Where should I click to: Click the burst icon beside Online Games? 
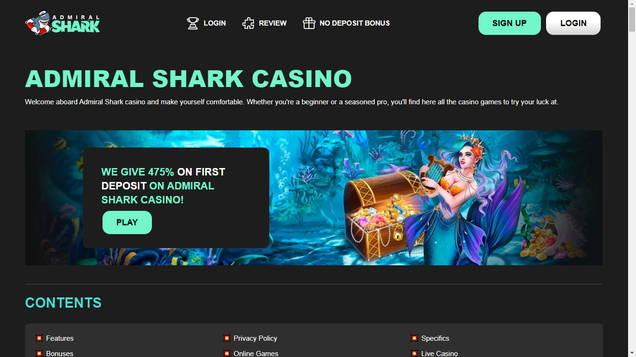pyautogui.click(x=227, y=353)
